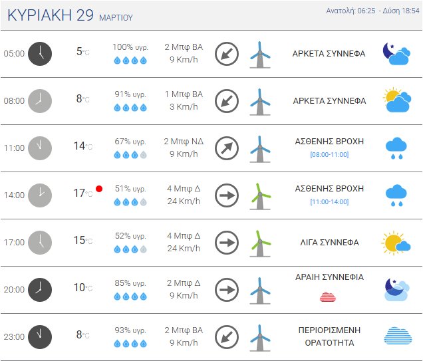Click the sun behind clouds icon at 08:00
423x361 pixels.
pos(396,101)
